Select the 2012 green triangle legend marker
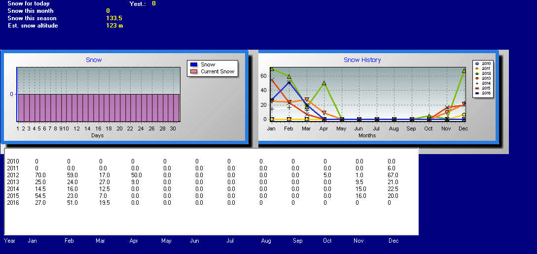 pyautogui.click(x=476, y=73)
